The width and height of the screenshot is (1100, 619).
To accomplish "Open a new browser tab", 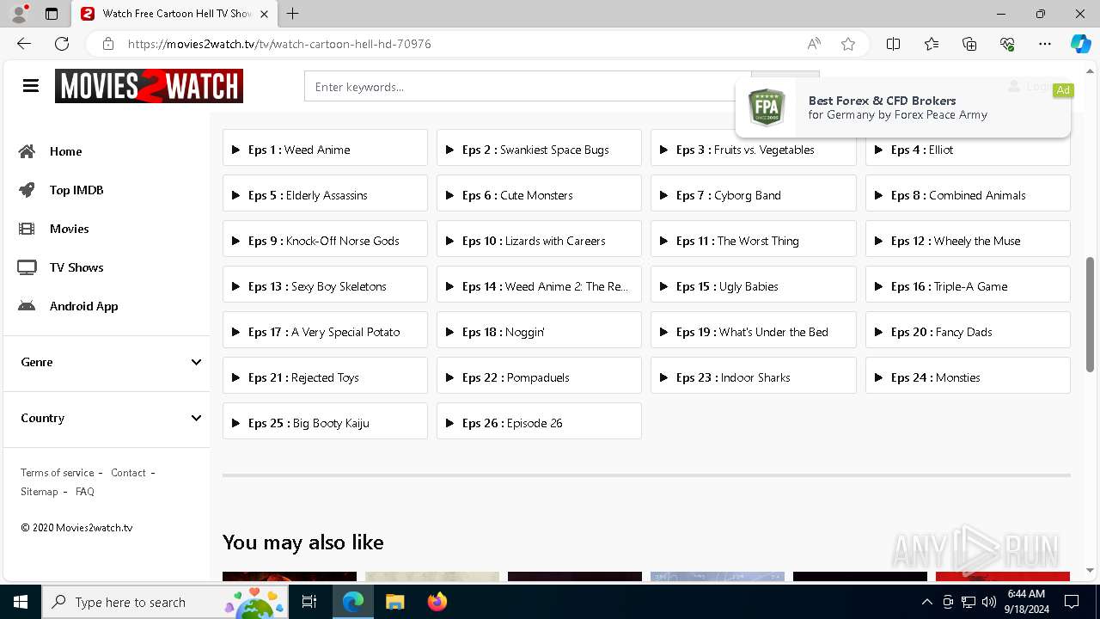I will (292, 14).
